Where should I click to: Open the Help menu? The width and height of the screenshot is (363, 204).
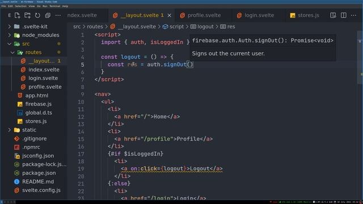coord(65,6)
